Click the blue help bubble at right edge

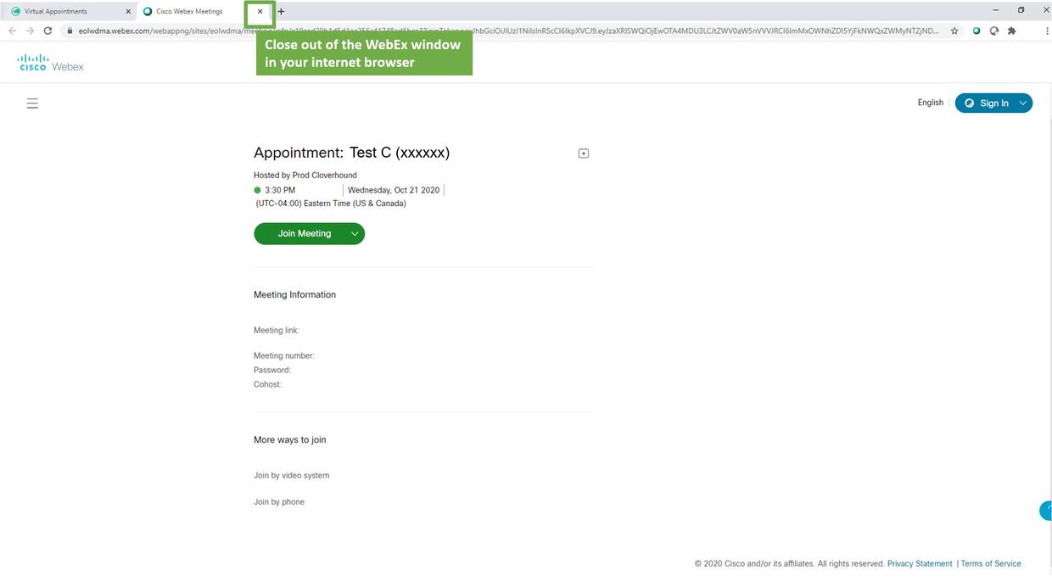click(1046, 510)
